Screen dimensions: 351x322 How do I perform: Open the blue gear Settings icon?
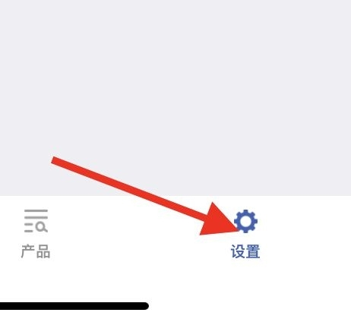[245, 221]
